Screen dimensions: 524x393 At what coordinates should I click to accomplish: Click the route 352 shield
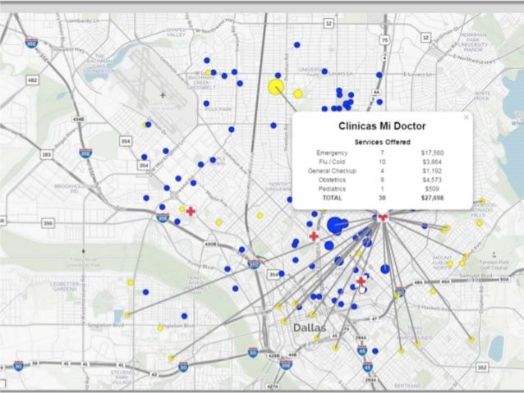click(x=482, y=368)
